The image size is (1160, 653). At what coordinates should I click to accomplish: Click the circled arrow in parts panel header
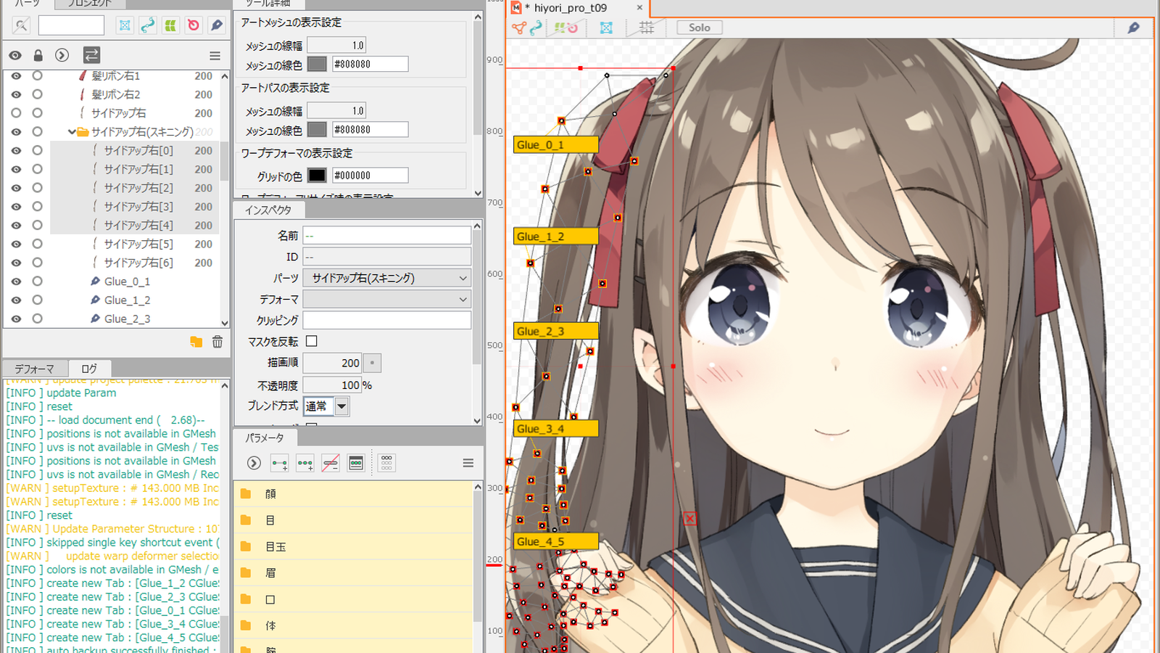pyautogui.click(x=62, y=55)
